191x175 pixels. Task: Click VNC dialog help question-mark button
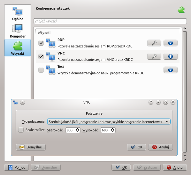[x=151, y=103]
